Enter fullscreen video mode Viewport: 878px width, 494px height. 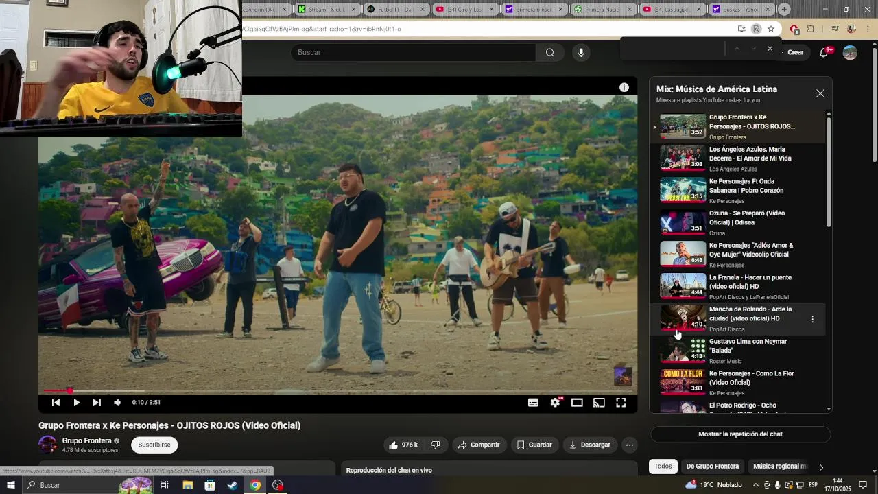(621, 403)
